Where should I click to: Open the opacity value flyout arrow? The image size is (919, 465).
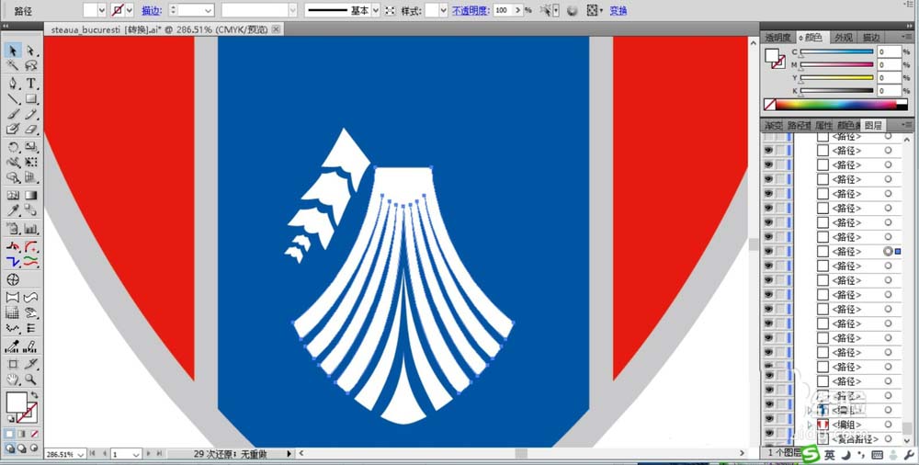pyautogui.click(x=518, y=10)
